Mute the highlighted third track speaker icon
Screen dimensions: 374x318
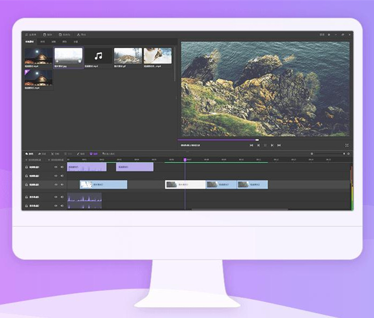coord(62,185)
